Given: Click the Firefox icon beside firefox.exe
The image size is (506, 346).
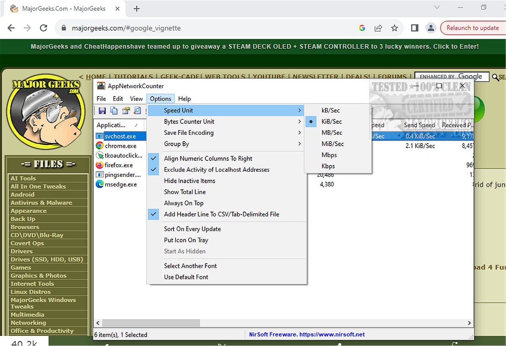Looking at the screenshot, I should click(x=100, y=165).
